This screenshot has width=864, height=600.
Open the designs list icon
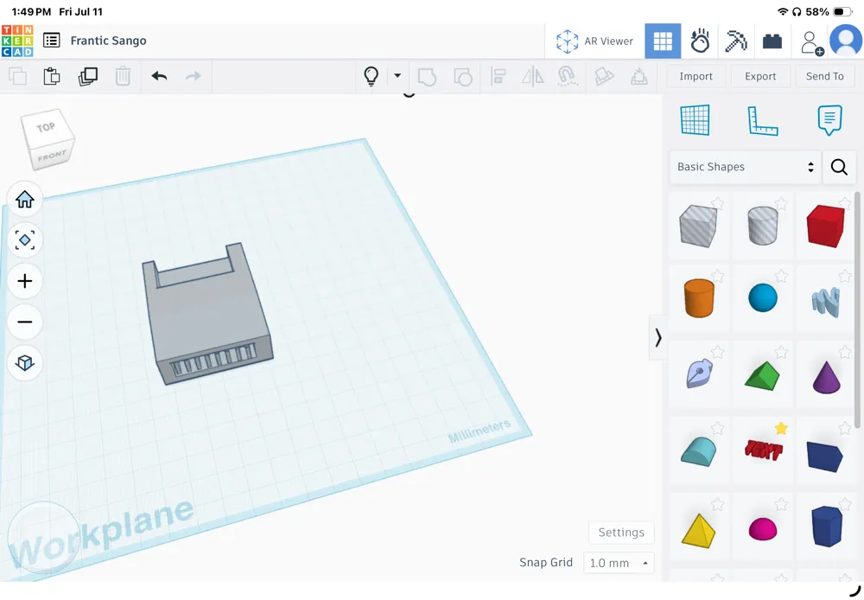51,41
